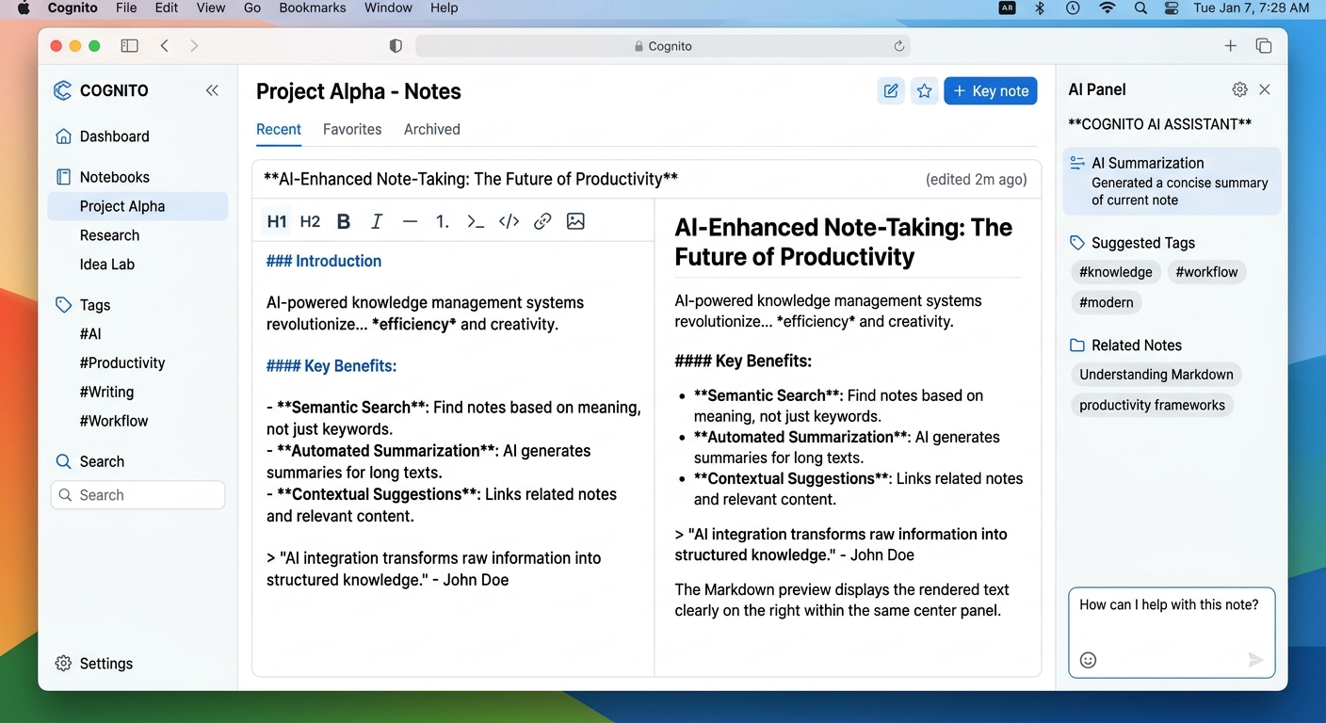Open the Bookmarks menu in the menu bar

pyautogui.click(x=313, y=8)
